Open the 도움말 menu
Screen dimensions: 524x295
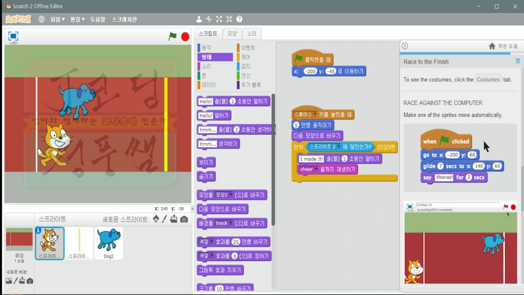tap(98, 19)
